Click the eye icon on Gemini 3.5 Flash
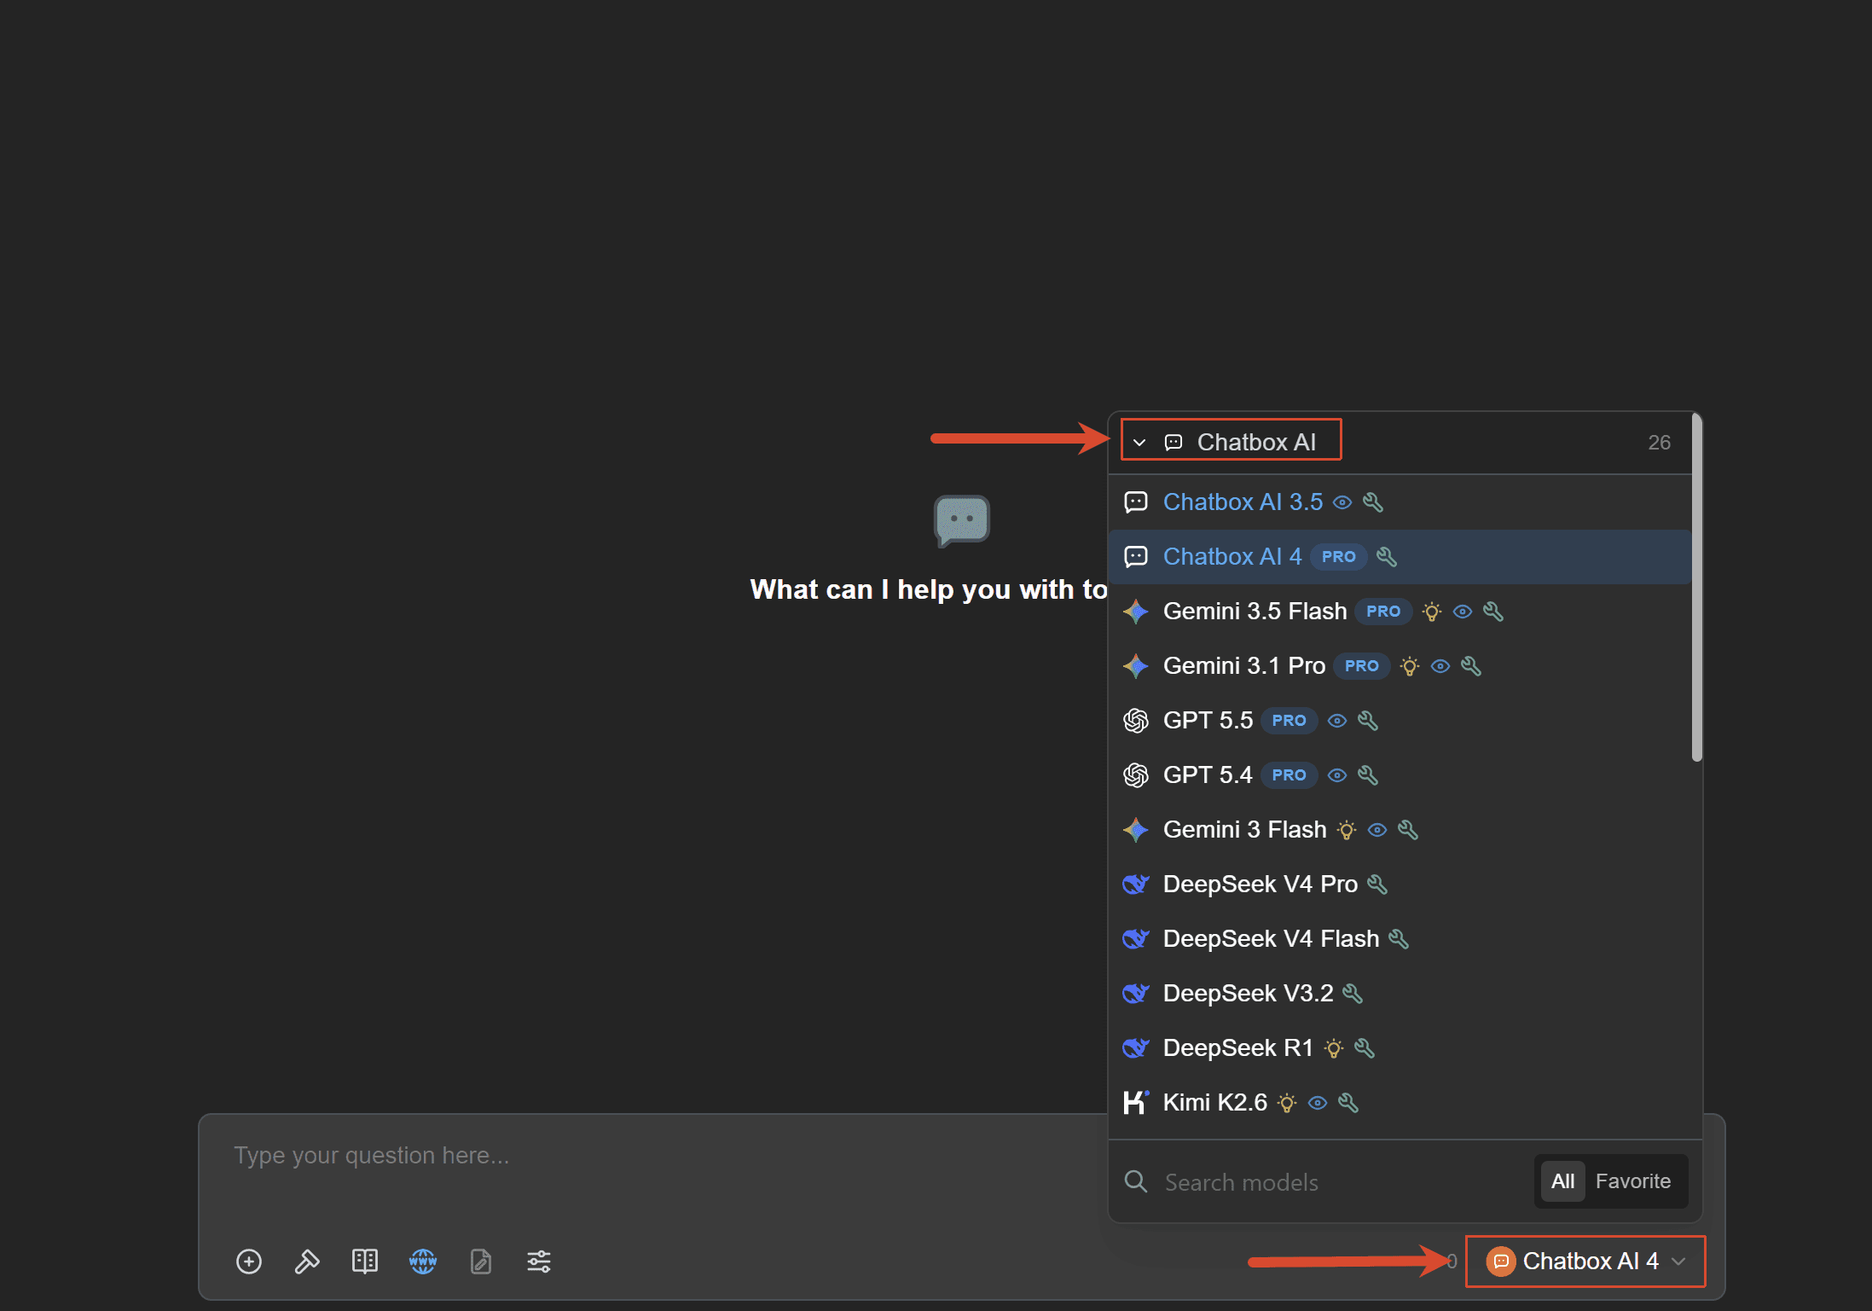The image size is (1872, 1311). point(1463,612)
